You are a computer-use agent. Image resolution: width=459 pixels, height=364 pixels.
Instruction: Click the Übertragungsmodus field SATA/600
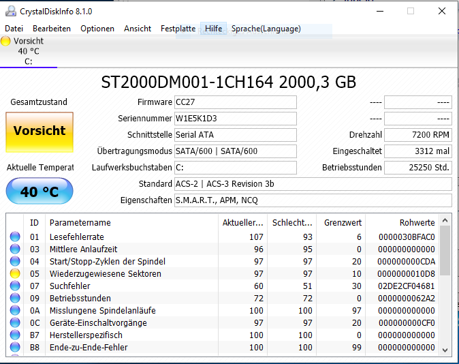(236, 151)
